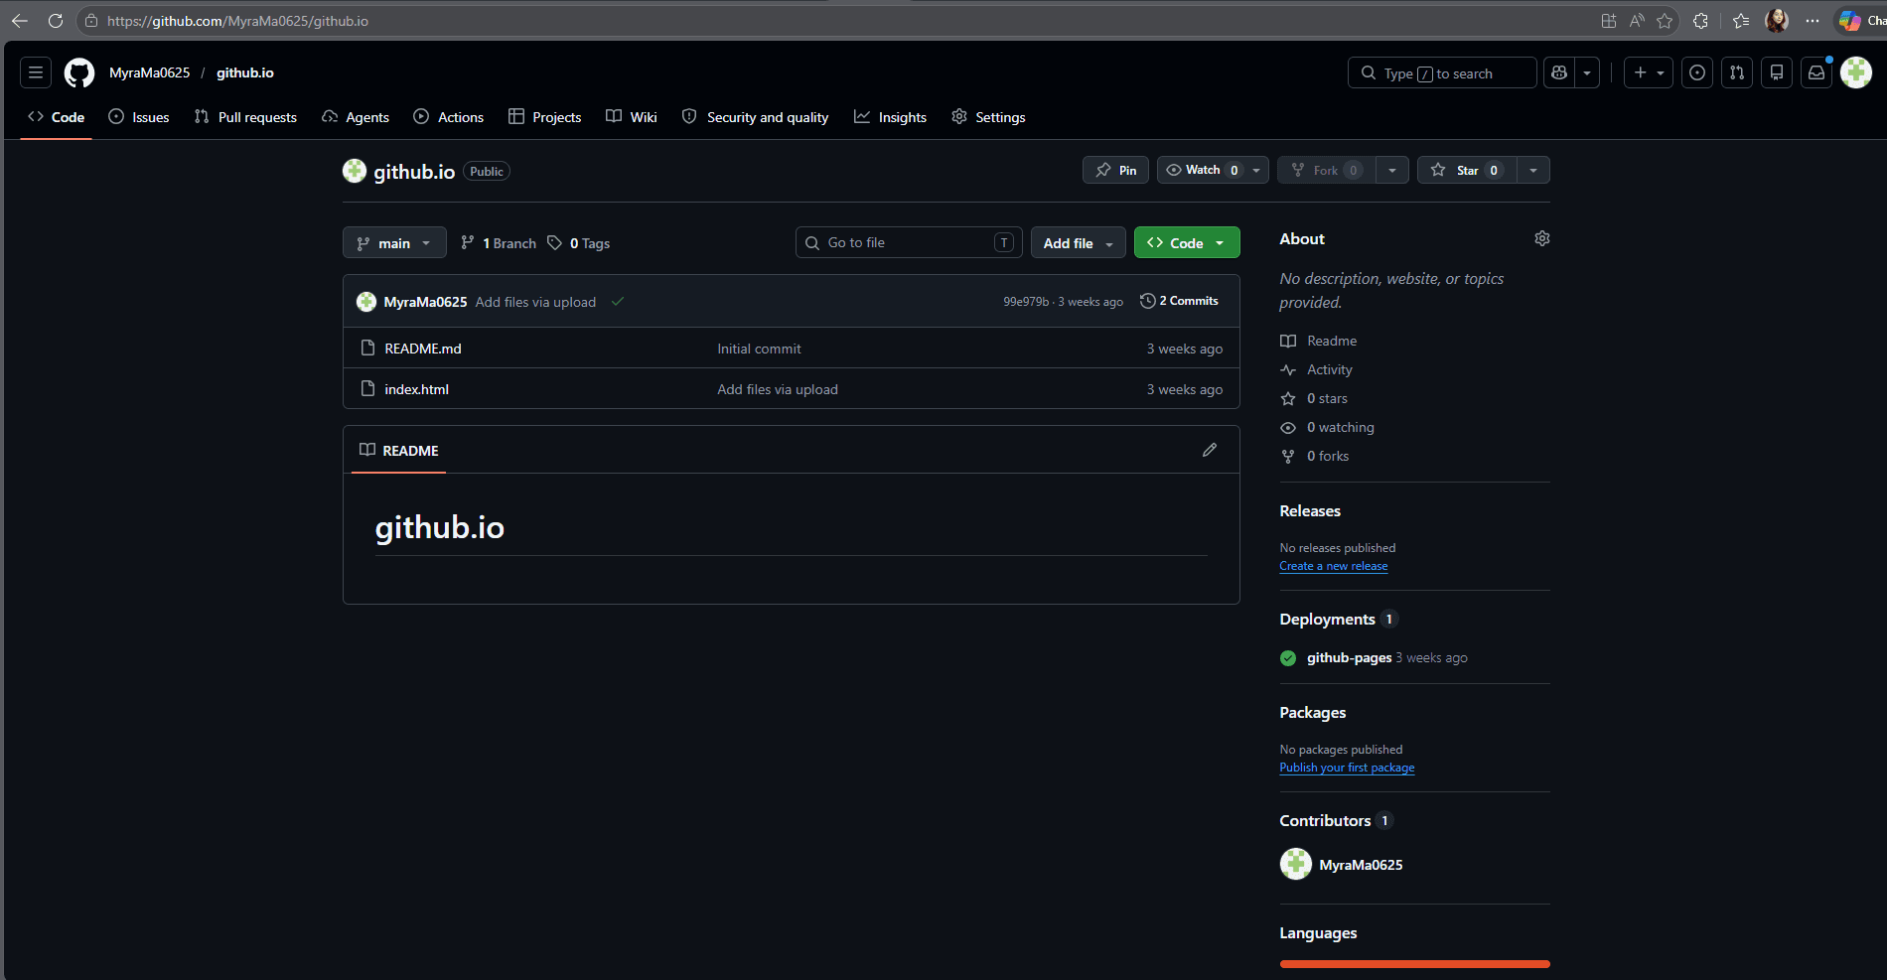Expand the Copilot dropdown arrow
This screenshot has width=1887, height=980.
tap(1587, 72)
